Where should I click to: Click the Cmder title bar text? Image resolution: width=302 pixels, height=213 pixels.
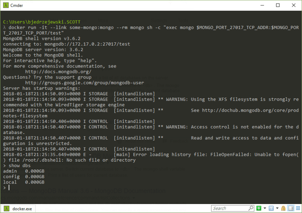pyautogui.click(x=17, y=5)
